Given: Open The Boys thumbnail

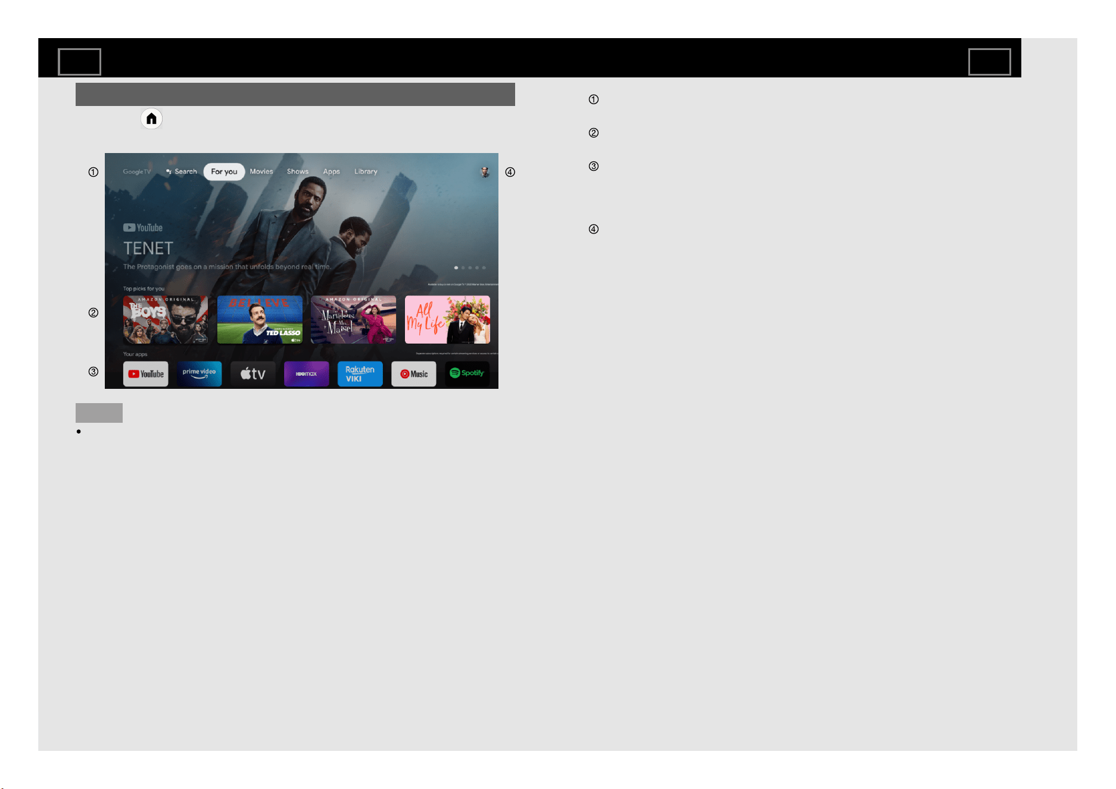Looking at the screenshot, I should pos(166,320).
